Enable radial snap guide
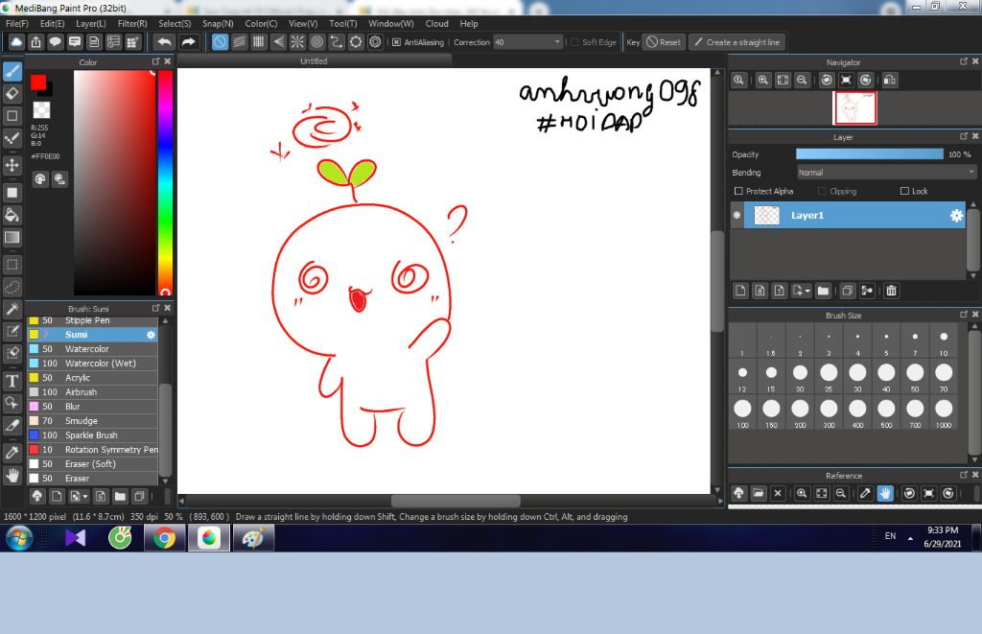Viewport: 982px width, 634px height. (x=297, y=42)
